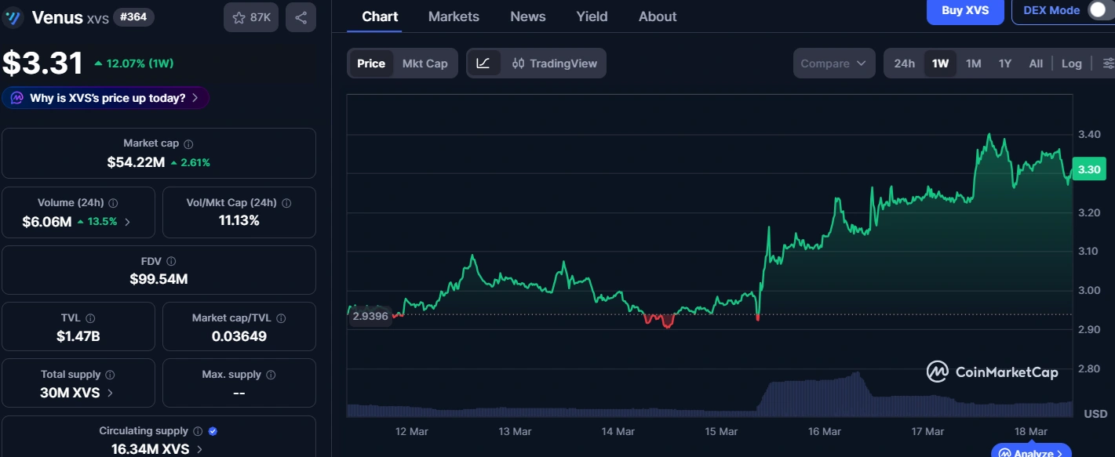Select the line chart view icon
This screenshot has height=457, width=1115.
point(485,63)
